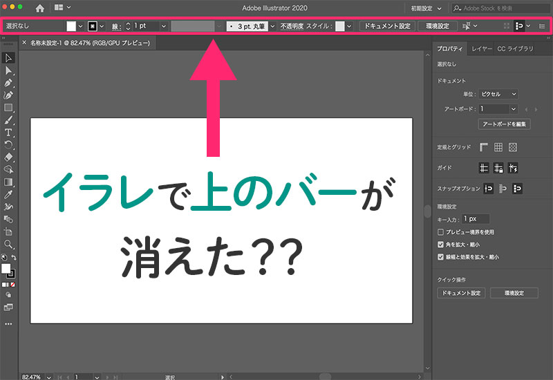Uncheck 角を拡大・縮小 checkbox
This screenshot has height=380, width=553.
point(440,245)
